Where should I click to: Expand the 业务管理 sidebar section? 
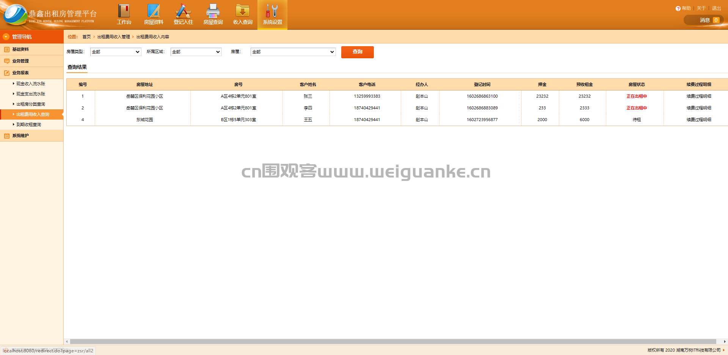point(32,61)
